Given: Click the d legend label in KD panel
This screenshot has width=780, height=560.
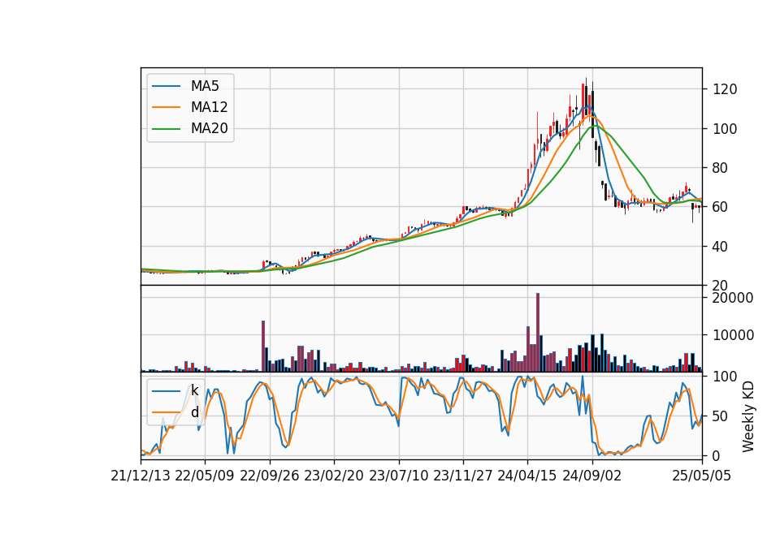Looking at the screenshot, I should [194, 412].
